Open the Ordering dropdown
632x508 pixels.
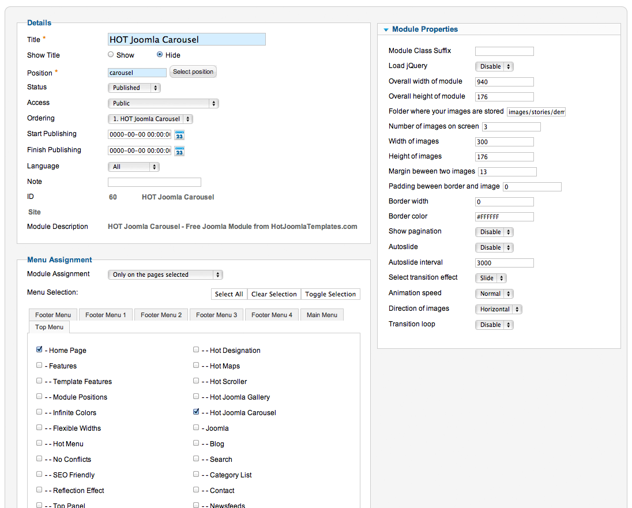pyautogui.click(x=151, y=119)
